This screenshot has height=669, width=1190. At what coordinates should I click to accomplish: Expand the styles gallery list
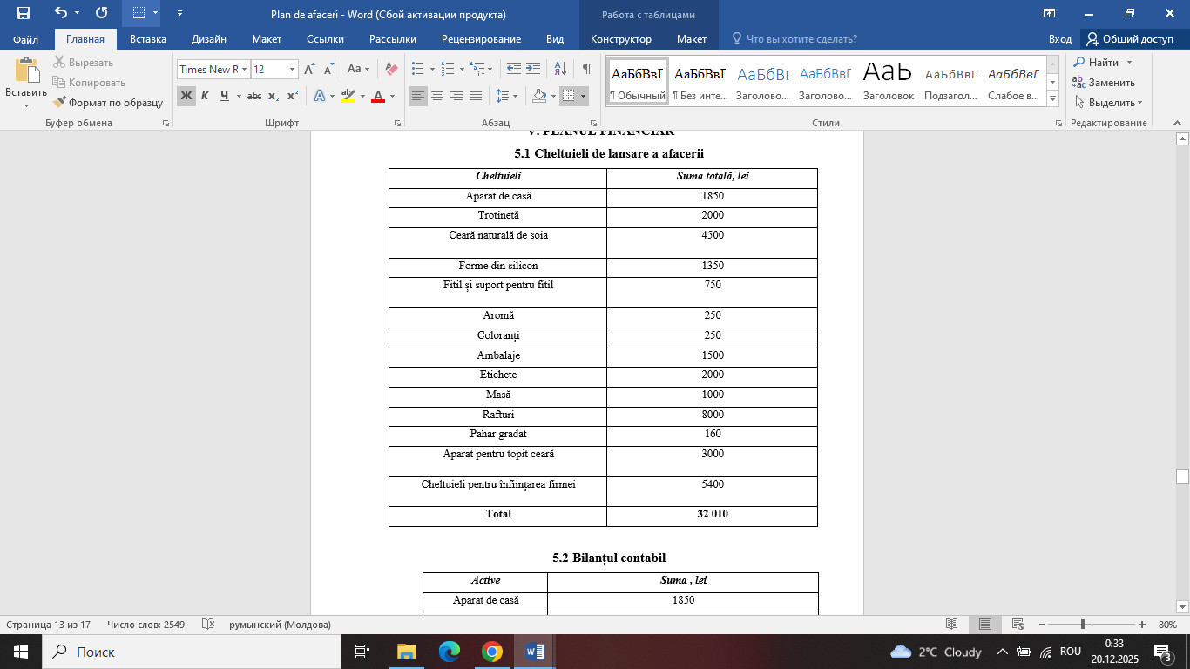point(1052,98)
